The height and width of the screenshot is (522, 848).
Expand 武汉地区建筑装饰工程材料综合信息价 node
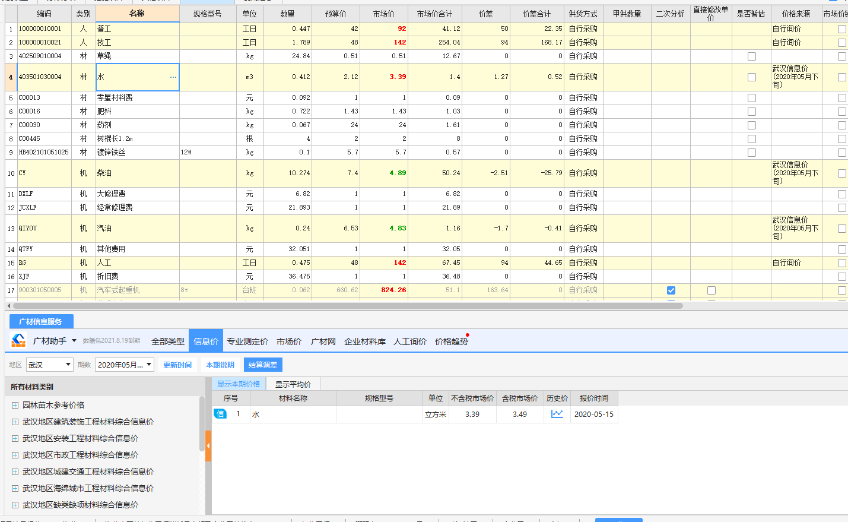tap(15, 422)
